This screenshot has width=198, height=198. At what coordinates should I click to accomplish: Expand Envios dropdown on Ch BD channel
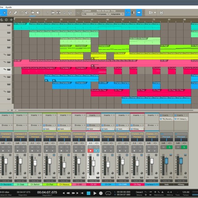(82, 125)
